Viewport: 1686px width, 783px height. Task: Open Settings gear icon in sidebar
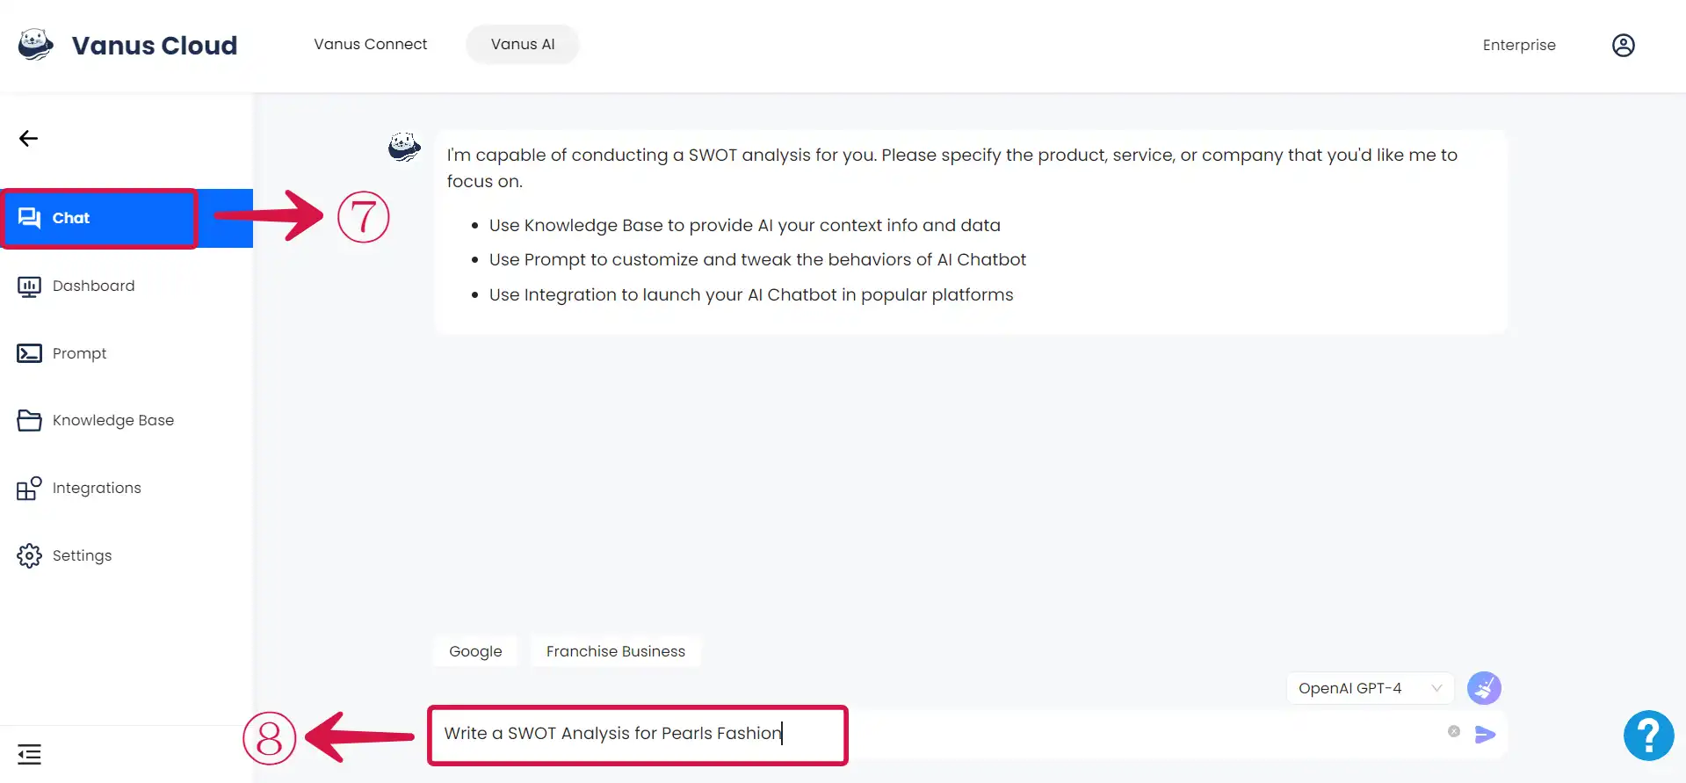[29, 555]
